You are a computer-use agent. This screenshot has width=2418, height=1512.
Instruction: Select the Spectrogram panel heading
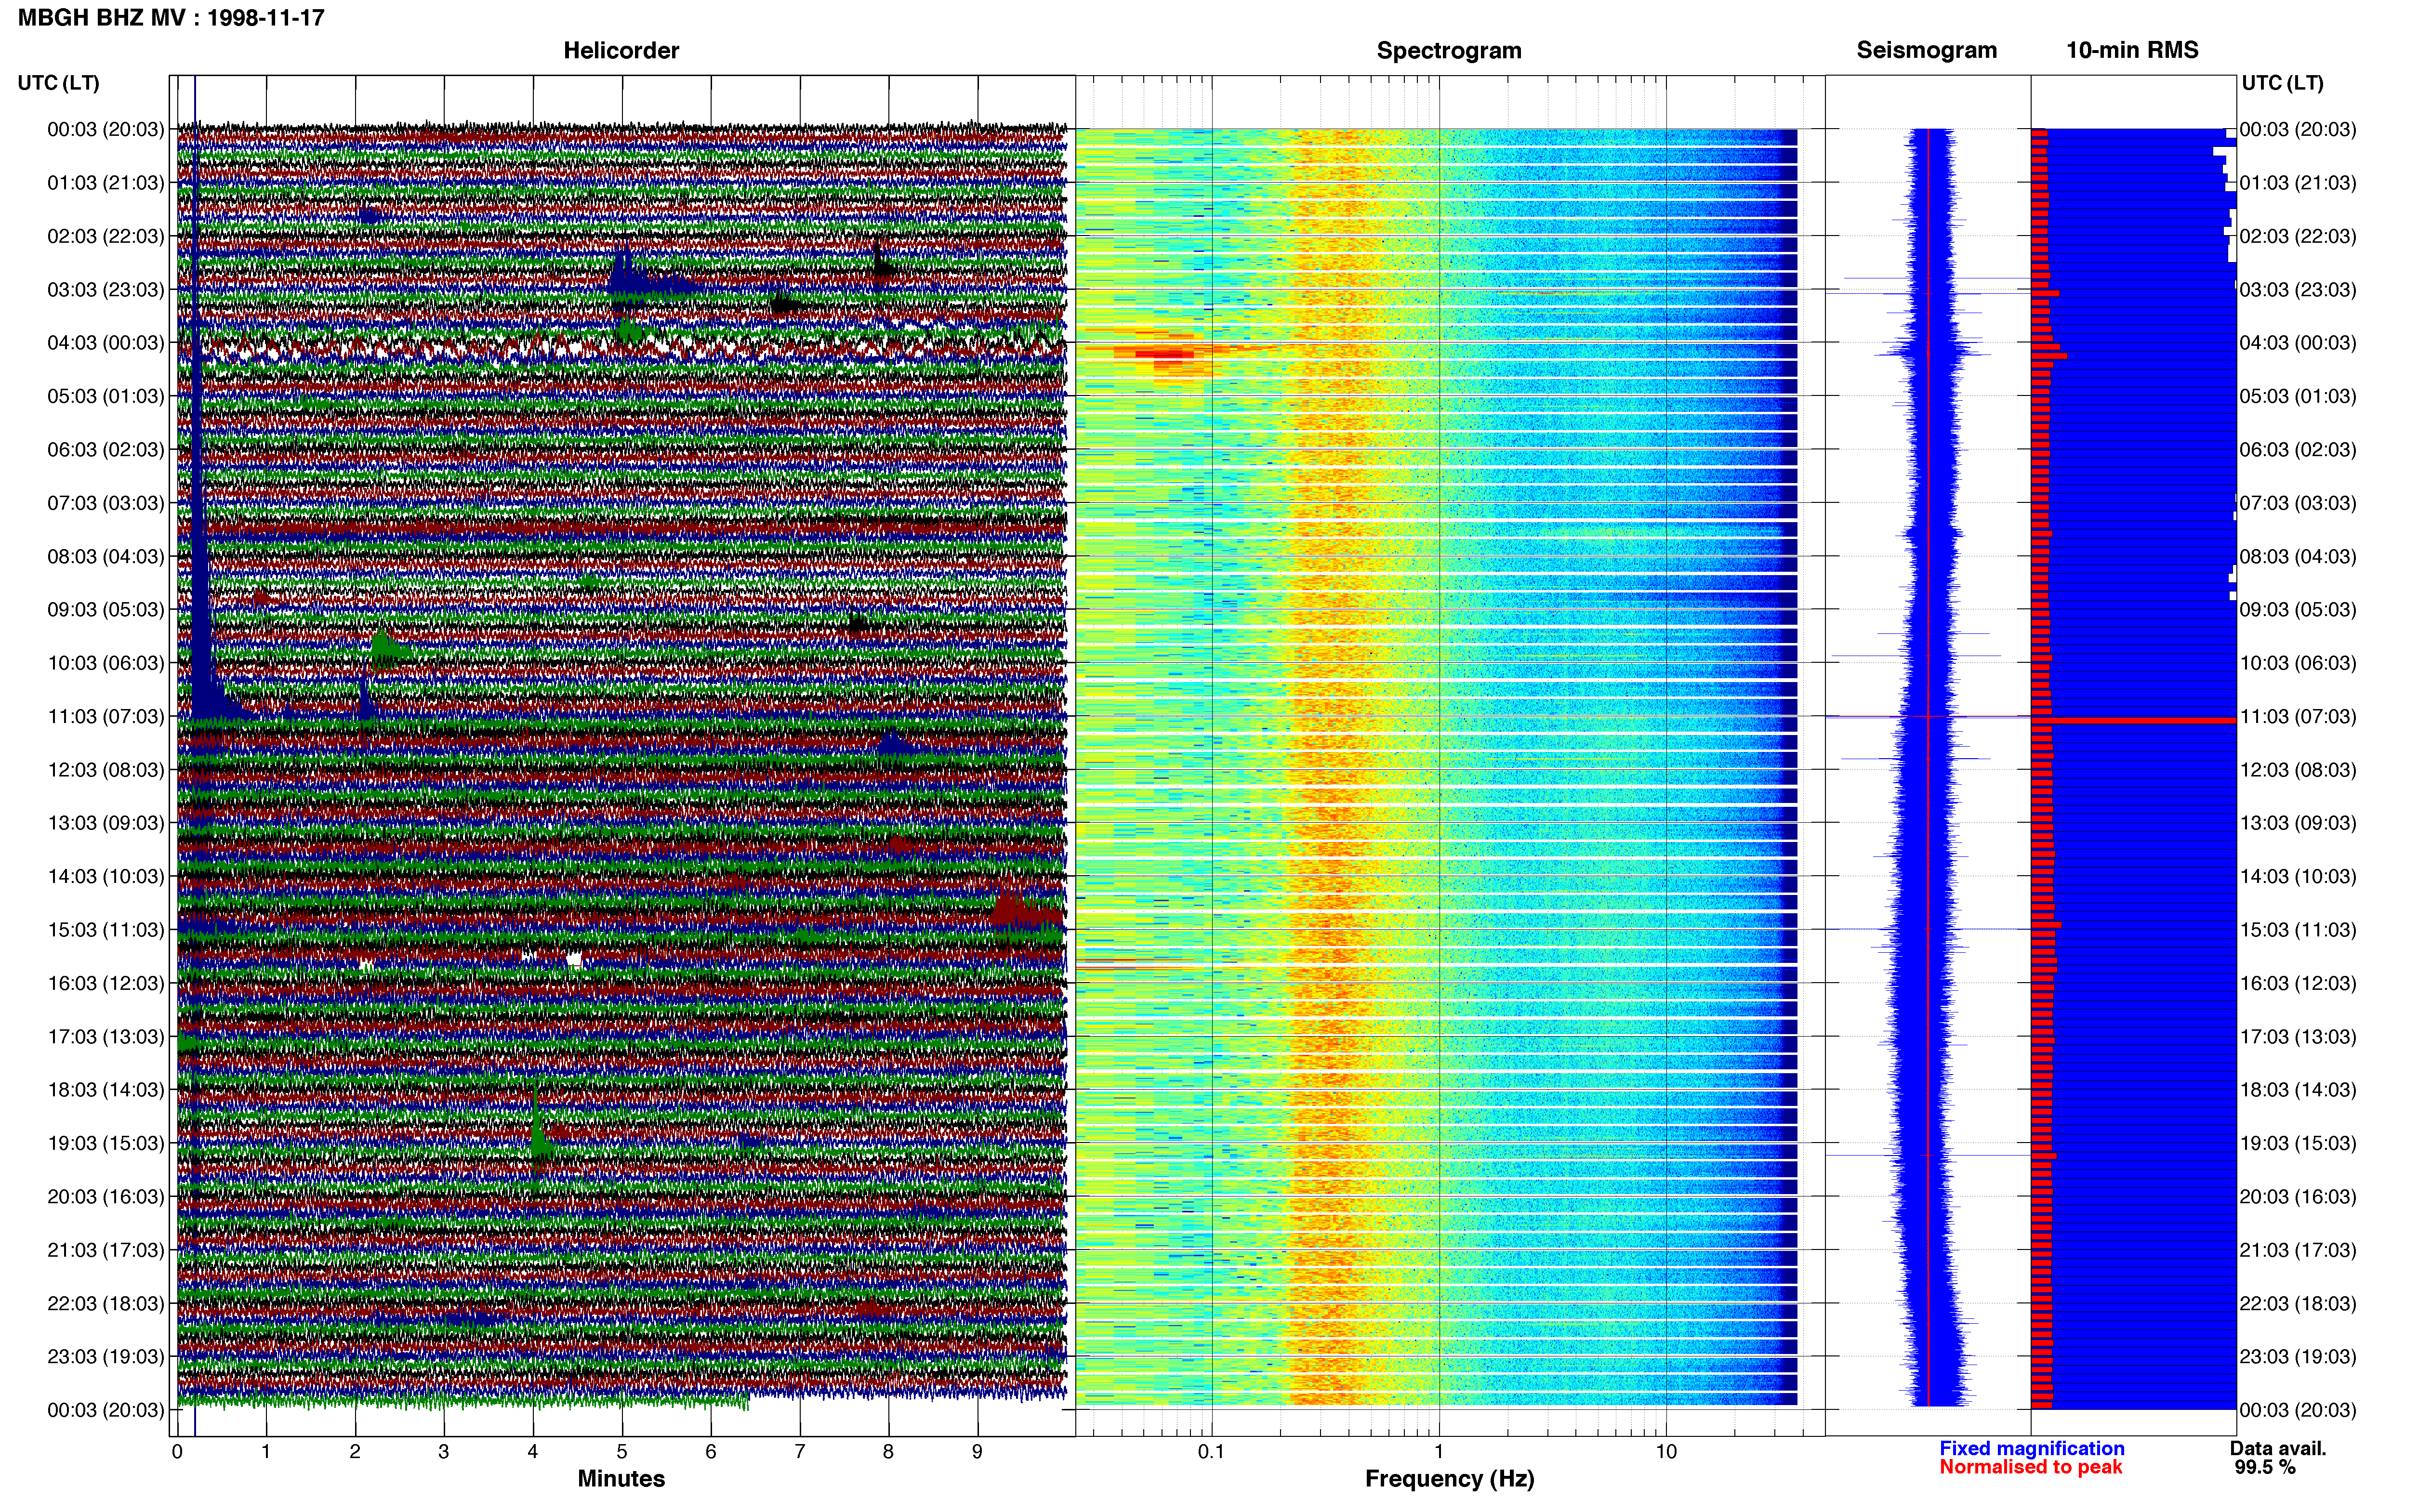[1449, 50]
